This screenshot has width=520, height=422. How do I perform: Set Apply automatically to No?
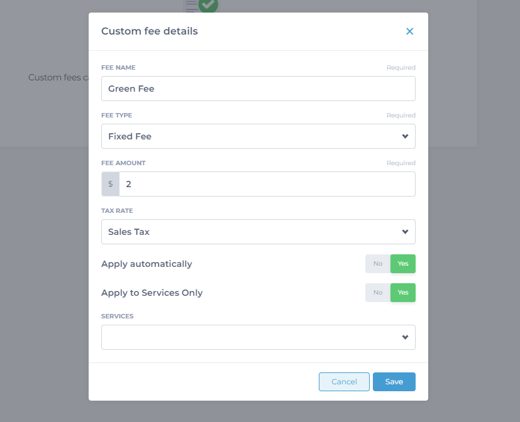378,264
